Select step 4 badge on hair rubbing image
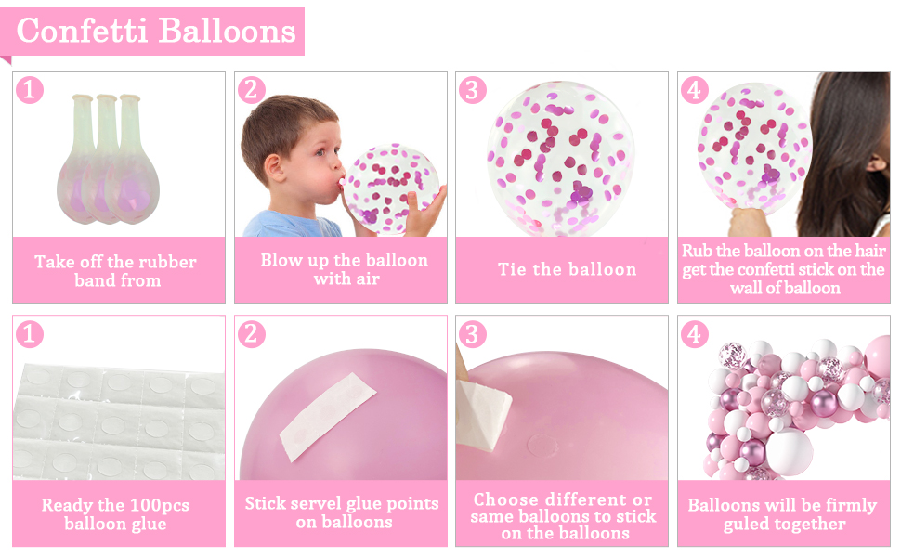This screenshot has width=901, height=557. click(694, 89)
